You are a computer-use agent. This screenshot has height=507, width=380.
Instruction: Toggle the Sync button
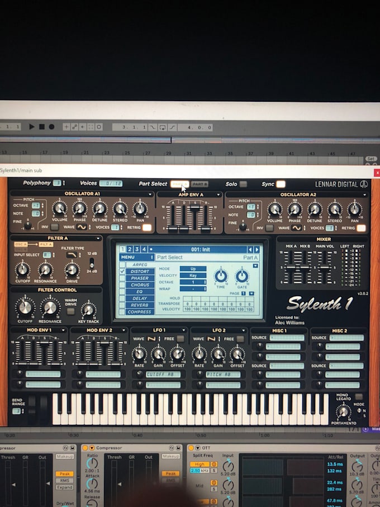coord(281,184)
